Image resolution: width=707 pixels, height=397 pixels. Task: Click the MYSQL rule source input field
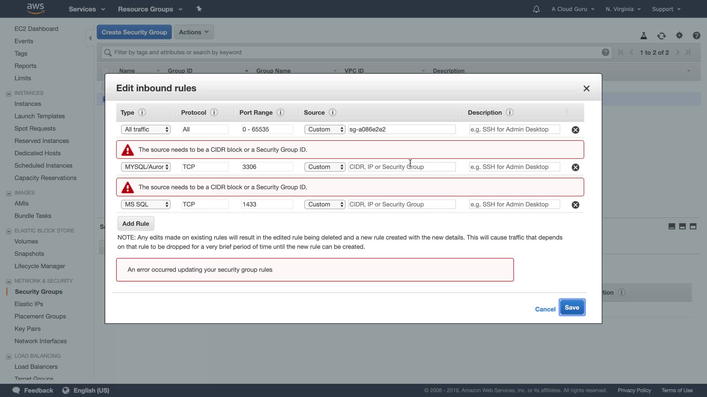pos(401,167)
